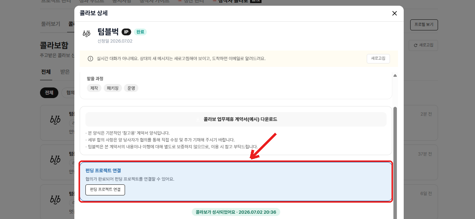Close the 콜라보 상세 dialog
This screenshot has height=219, width=475.
pyautogui.click(x=395, y=13)
